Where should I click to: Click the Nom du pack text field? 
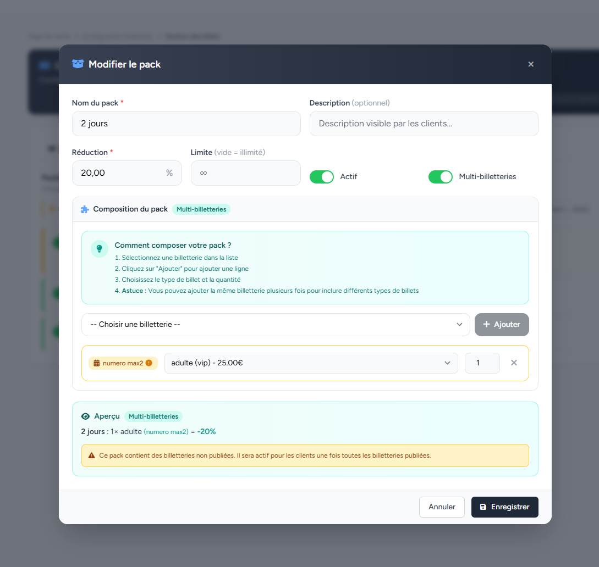(x=186, y=124)
